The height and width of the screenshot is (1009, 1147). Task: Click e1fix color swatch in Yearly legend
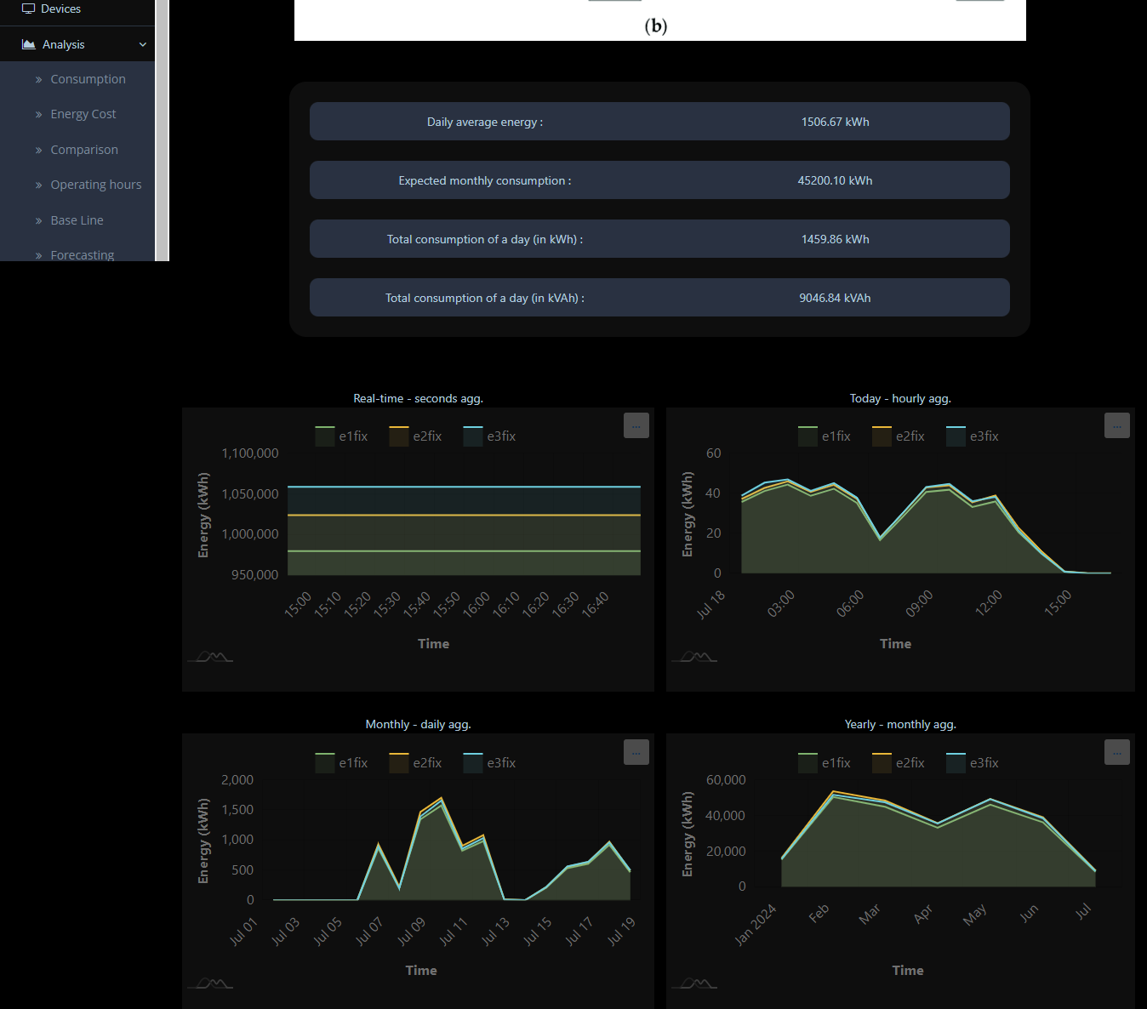(x=807, y=763)
